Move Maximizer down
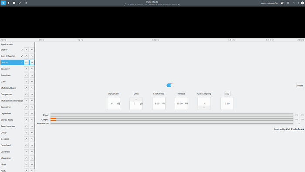Image resolution: width=305 pixels, height=172 pixels. (32, 158)
